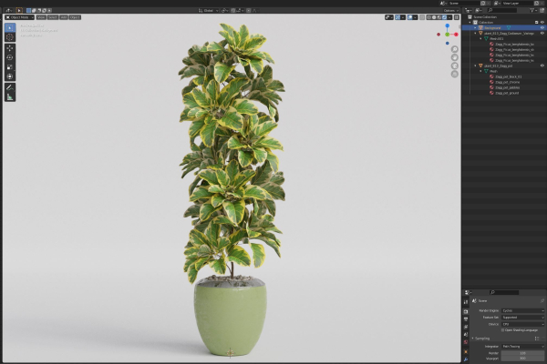Open the View menu
547x364 pixels.
[41, 17]
